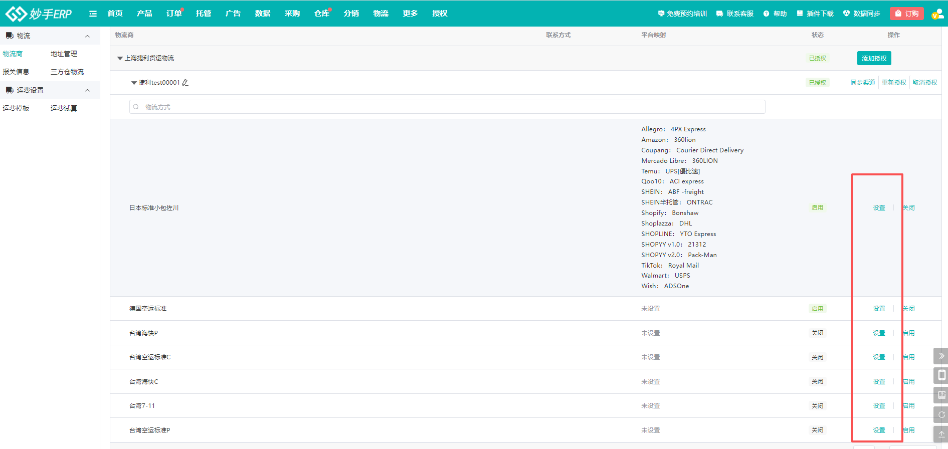Expand the floating double-chevron panel icon
The height and width of the screenshot is (449, 948).
click(x=941, y=356)
